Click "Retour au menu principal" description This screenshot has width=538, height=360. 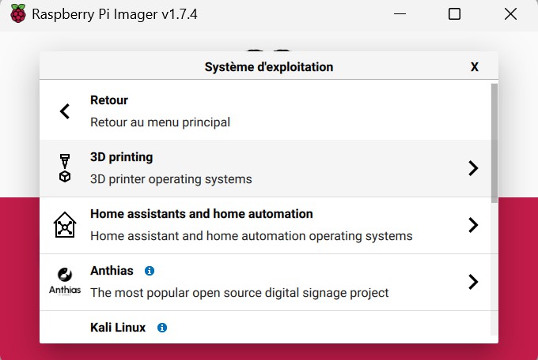pos(161,122)
